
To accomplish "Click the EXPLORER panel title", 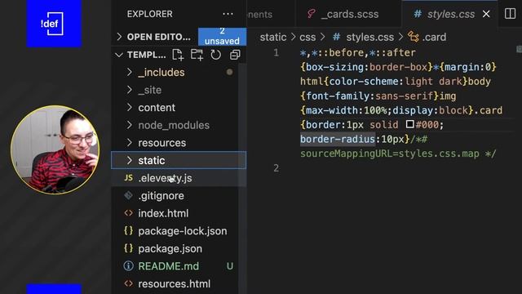I will pyautogui.click(x=150, y=14).
